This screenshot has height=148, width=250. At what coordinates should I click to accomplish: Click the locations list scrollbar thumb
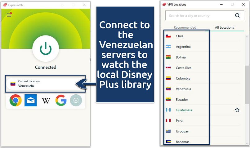[247, 84]
